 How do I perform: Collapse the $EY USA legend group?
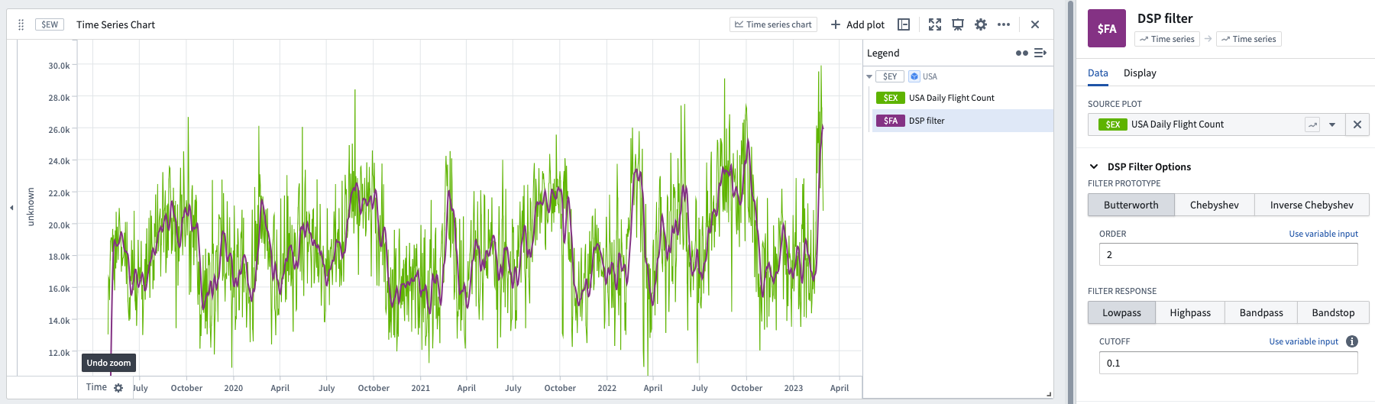point(869,76)
